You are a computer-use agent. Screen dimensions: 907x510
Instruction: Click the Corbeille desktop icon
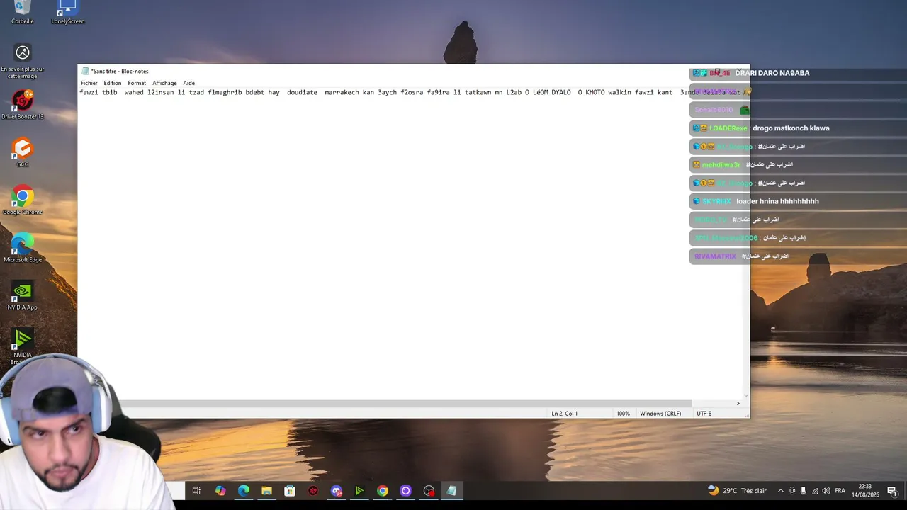(x=23, y=13)
